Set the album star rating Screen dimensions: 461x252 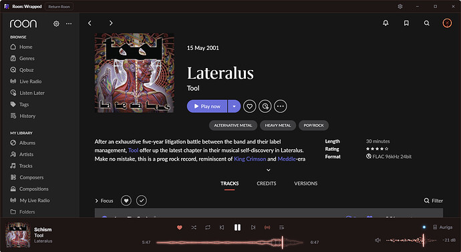(x=377, y=149)
